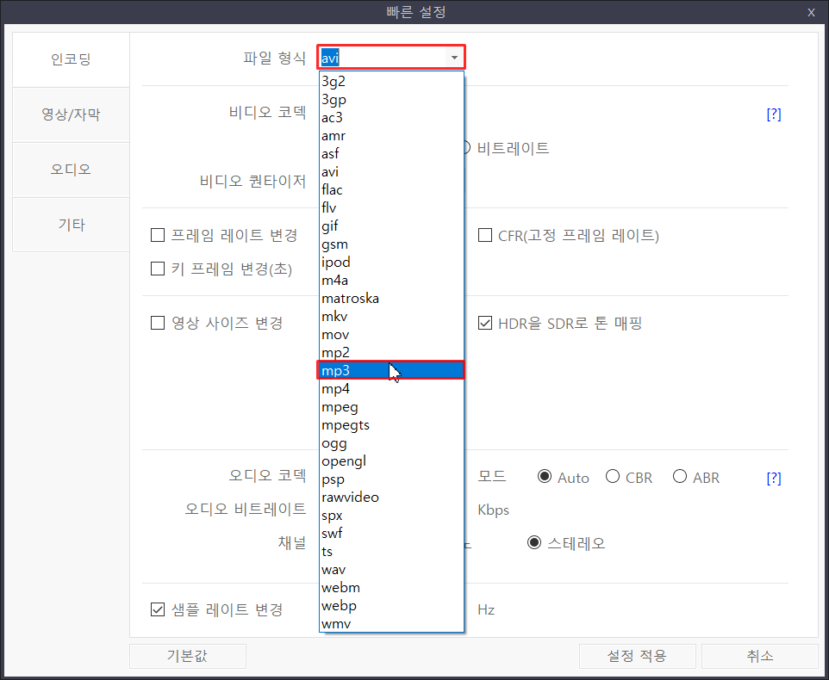Pick amr in the format list

(x=391, y=136)
